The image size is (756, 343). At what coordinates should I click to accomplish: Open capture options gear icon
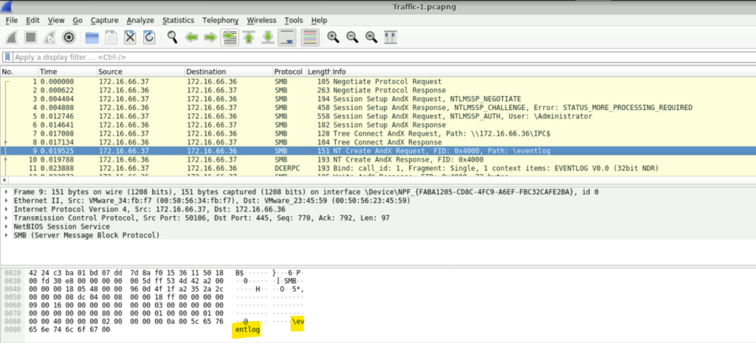[x=69, y=38]
